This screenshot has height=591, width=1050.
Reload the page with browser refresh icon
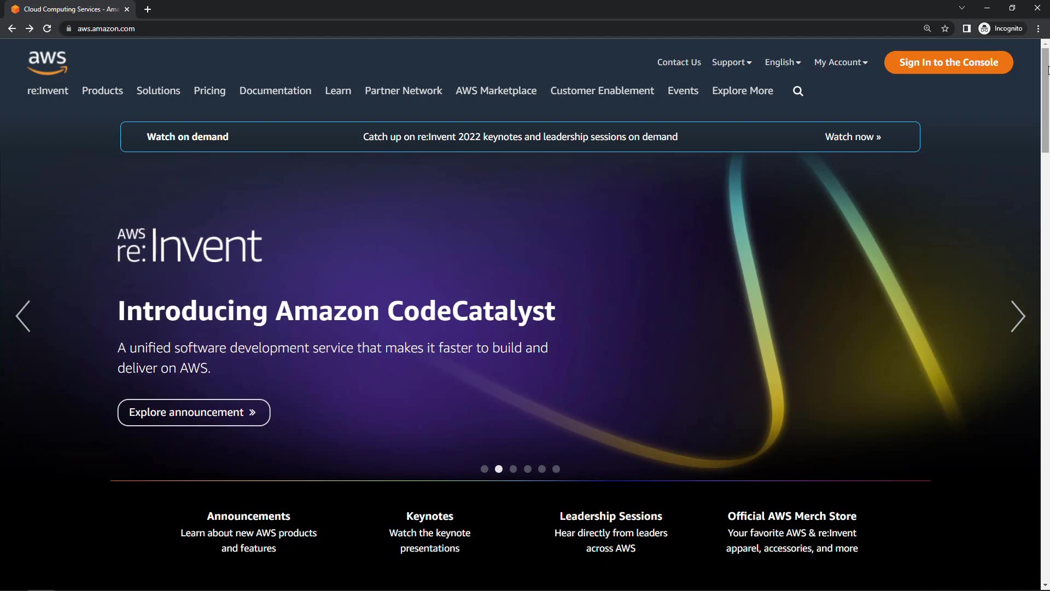point(47,28)
